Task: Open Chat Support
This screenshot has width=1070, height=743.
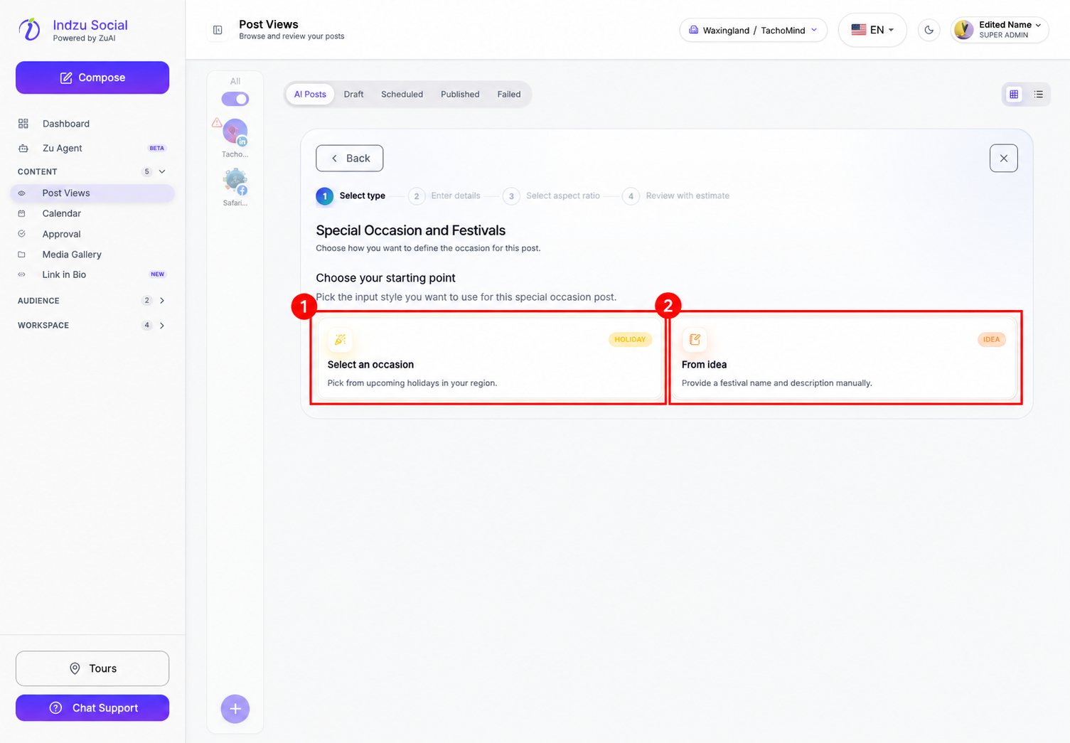Action: coord(92,708)
